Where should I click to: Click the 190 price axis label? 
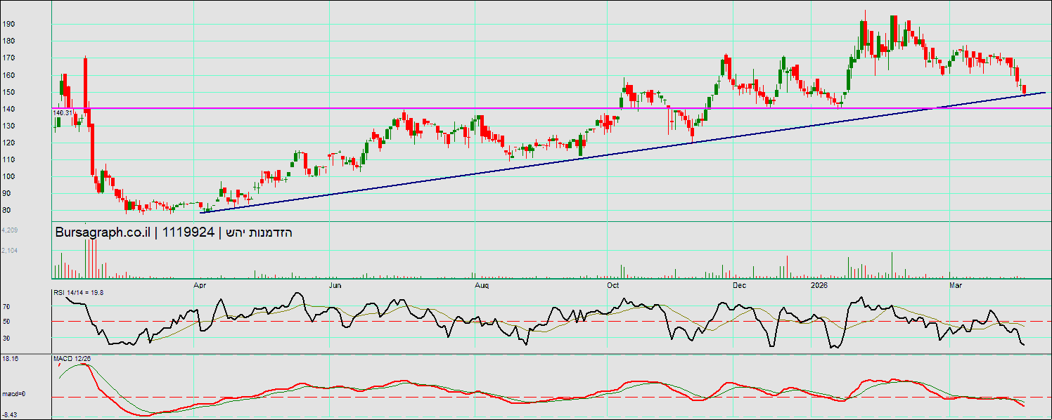(x=8, y=24)
